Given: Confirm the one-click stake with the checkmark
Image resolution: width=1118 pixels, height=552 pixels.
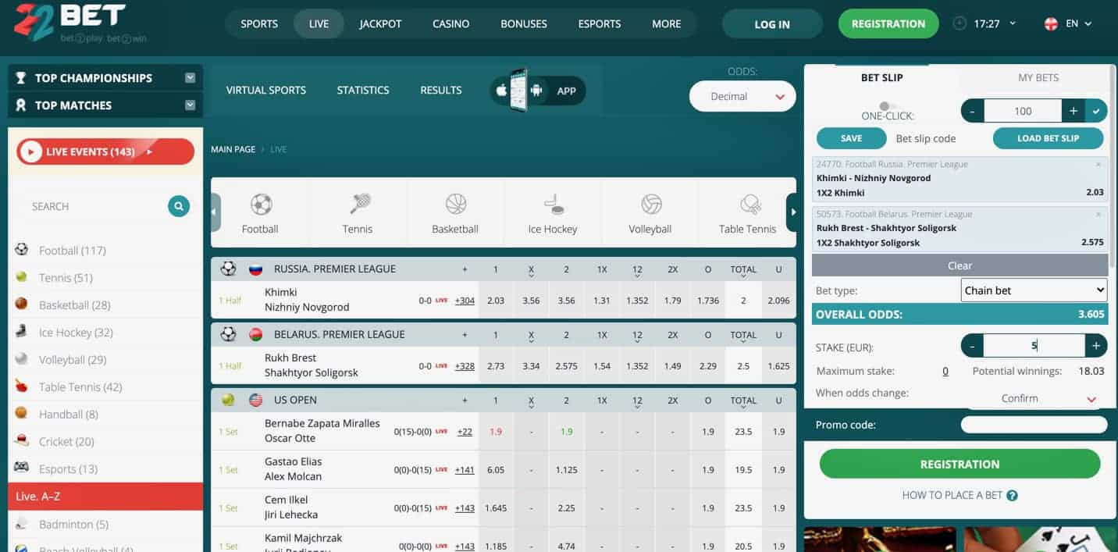Looking at the screenshot, I should coord(1096,112).
